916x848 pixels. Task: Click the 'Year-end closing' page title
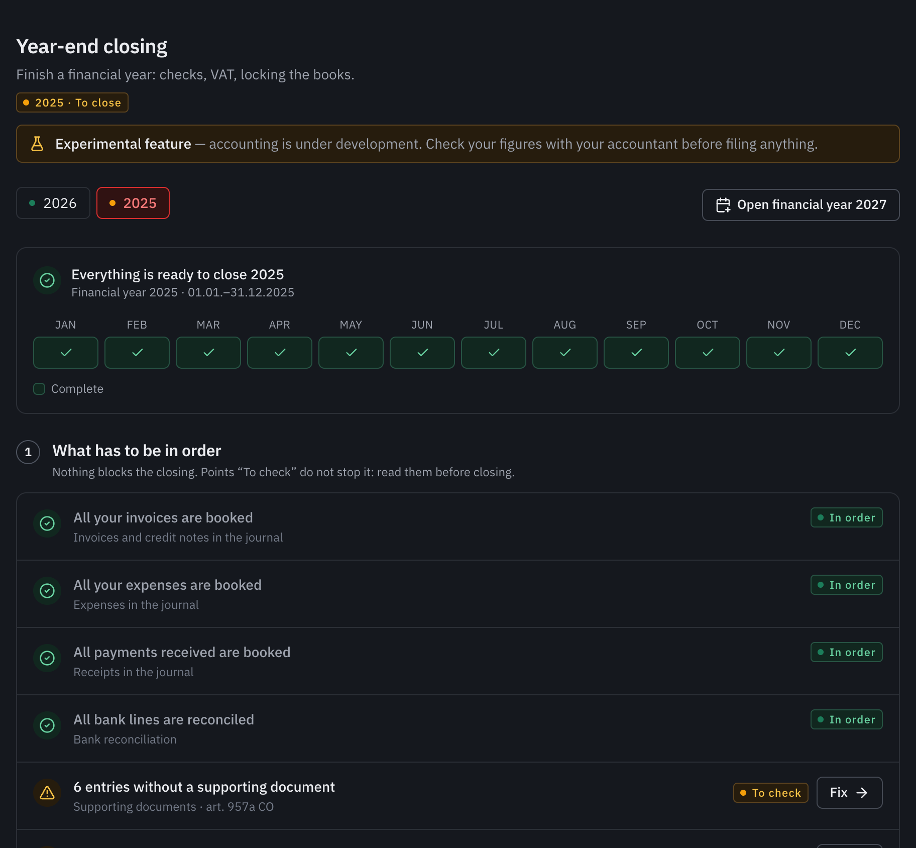click(x=92, y=46)
